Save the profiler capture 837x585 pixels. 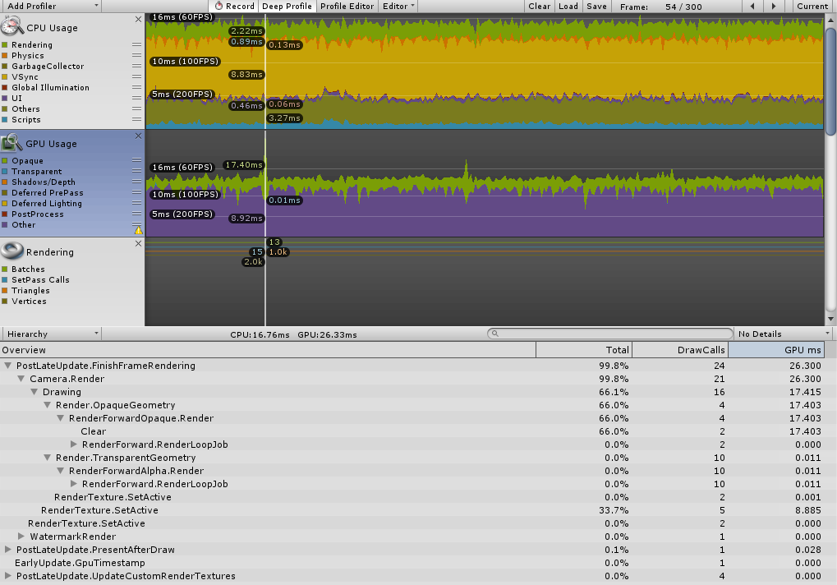tap(596, 6)
